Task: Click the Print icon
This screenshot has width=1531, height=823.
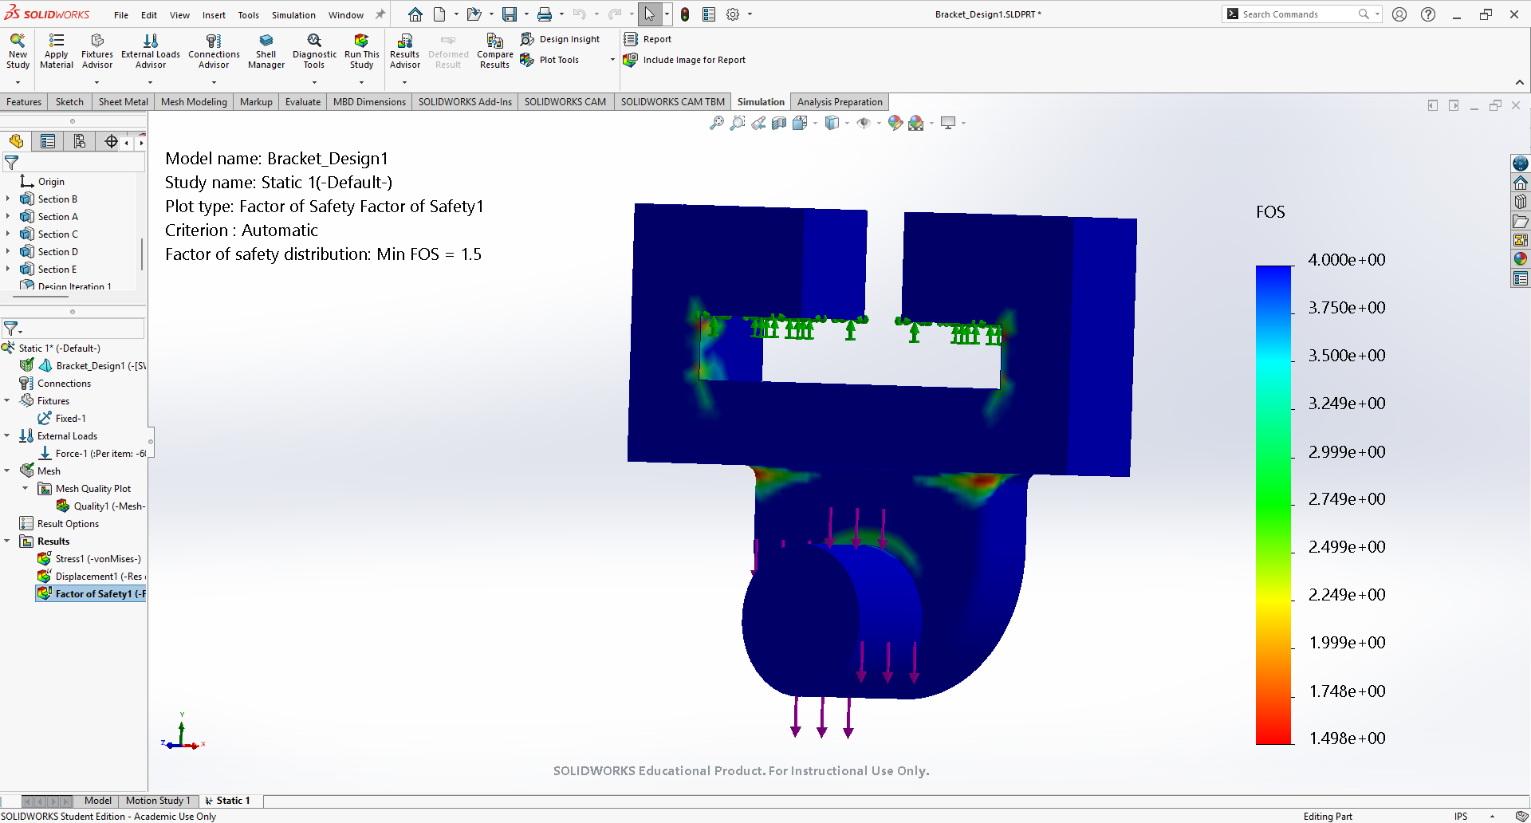Action: point(545,14)
